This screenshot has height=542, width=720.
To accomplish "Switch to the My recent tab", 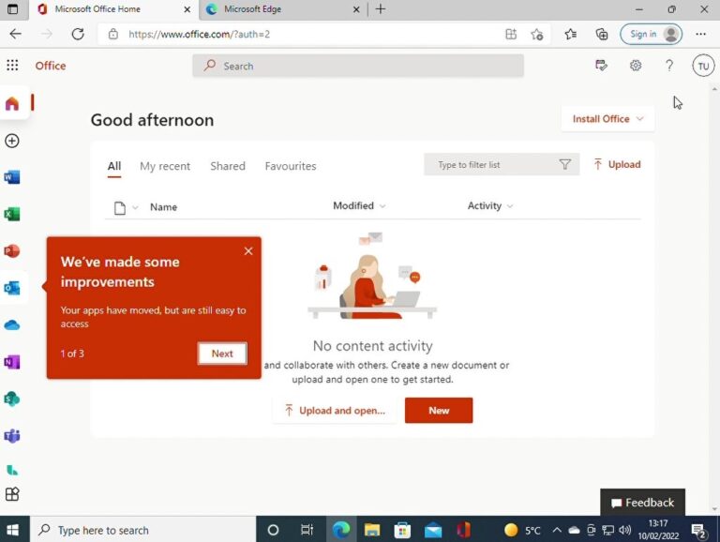I will [165, 166].
